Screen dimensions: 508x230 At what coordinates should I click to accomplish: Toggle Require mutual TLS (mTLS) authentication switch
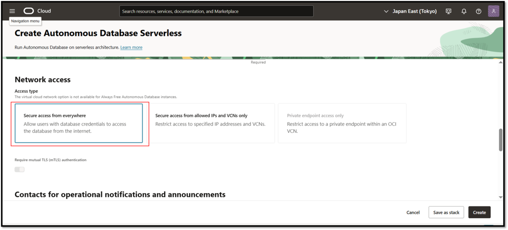coord(19,169)
